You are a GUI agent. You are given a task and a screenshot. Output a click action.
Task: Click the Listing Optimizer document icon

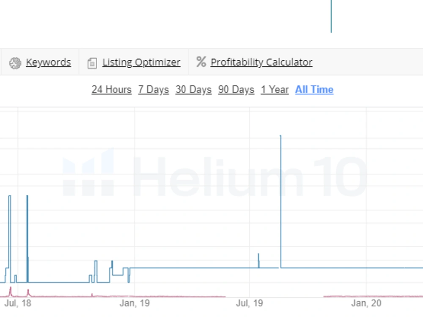point(92,63)
